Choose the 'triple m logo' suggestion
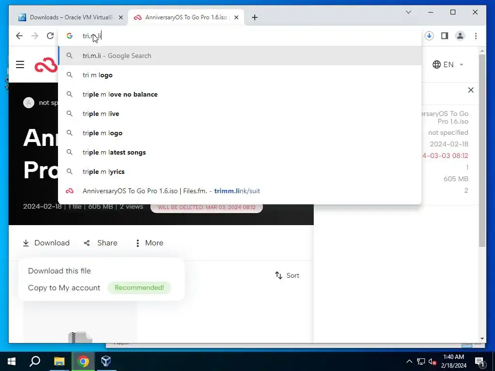The width and height of the screenshot is (495, 371). click(x=240, y=133)
